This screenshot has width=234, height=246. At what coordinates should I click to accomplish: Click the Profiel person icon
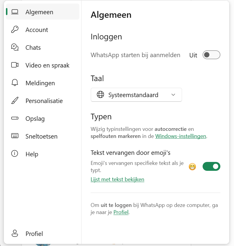15,234
